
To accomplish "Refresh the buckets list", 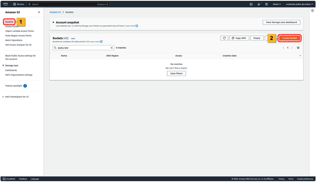I will coord(224,38).
